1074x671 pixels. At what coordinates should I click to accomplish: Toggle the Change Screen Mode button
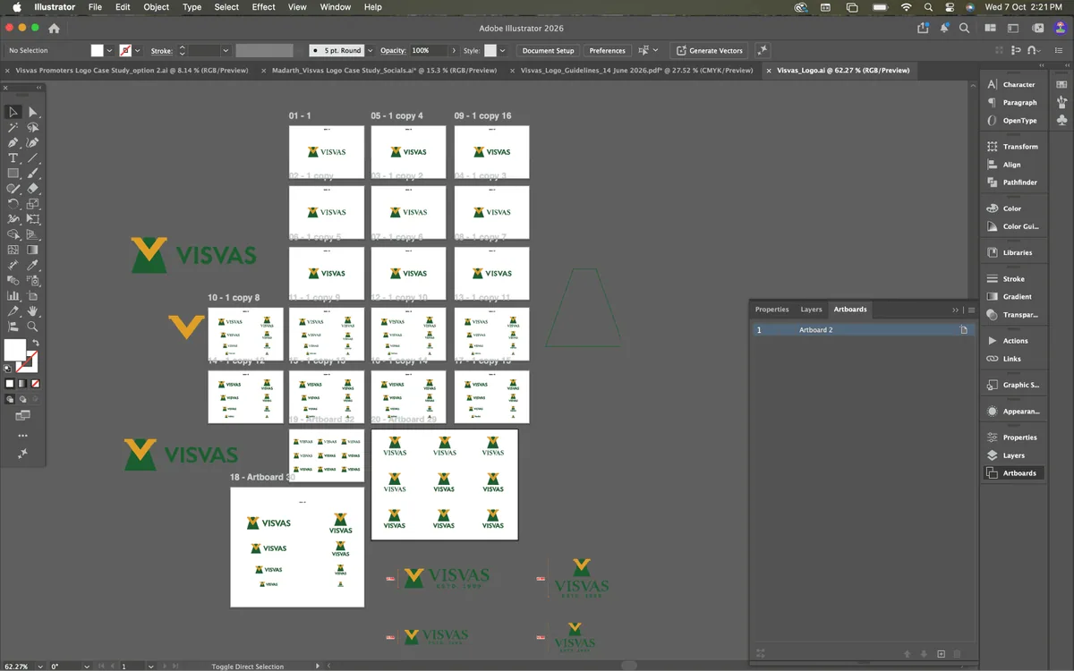tap(22, 415)
